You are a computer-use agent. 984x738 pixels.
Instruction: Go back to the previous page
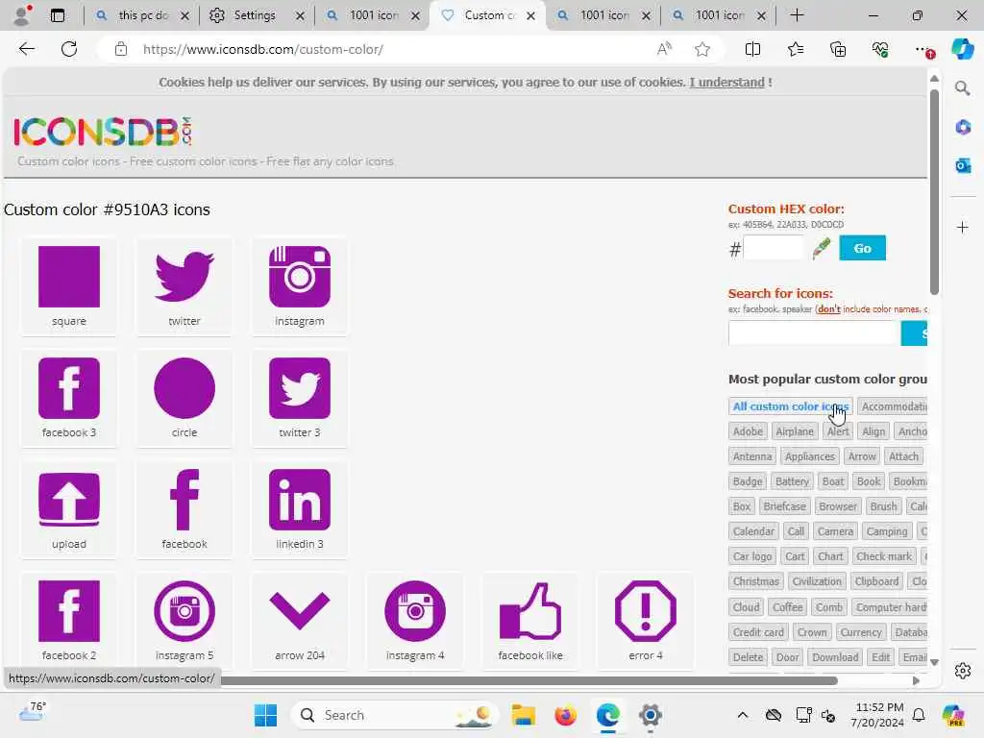[x=26, y=49]
